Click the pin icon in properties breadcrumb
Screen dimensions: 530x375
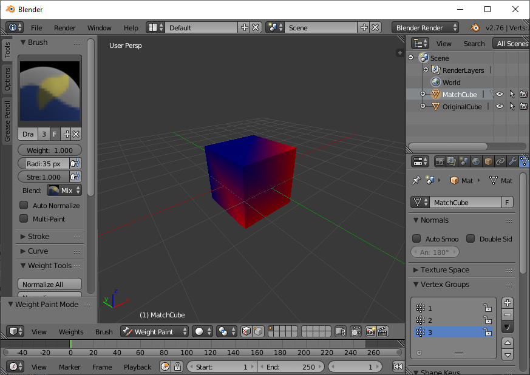coord(416,180)
